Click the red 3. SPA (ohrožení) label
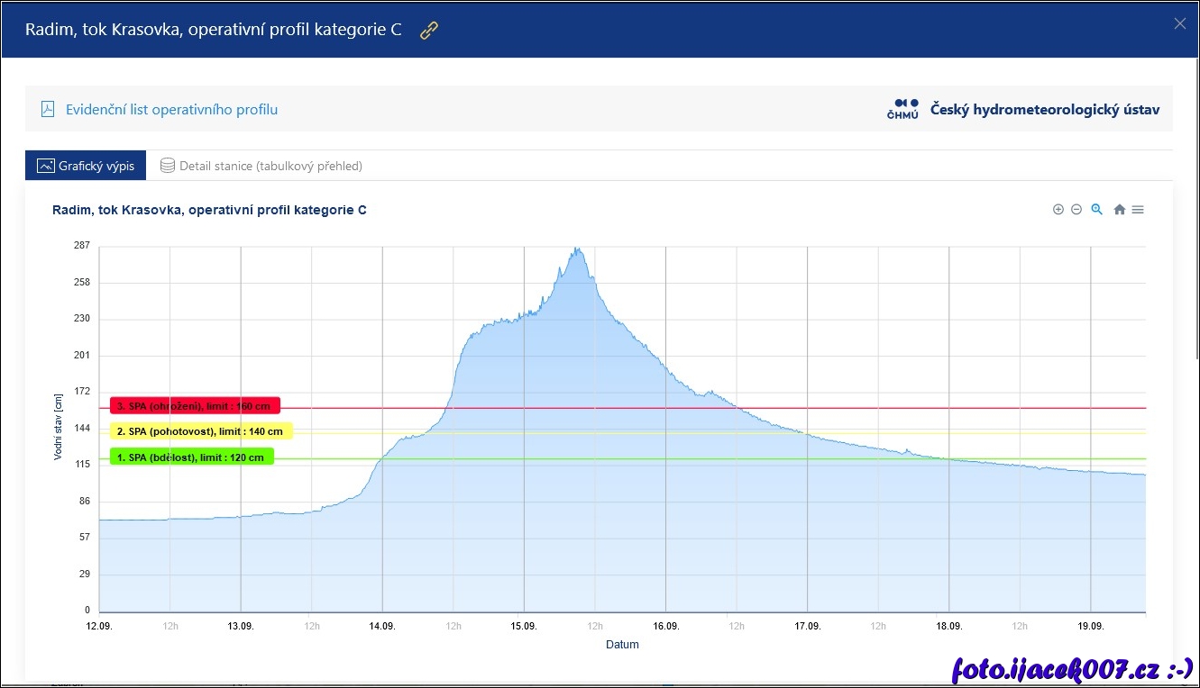This screenshot has height=688, width=1200. (x=195, y=406)
